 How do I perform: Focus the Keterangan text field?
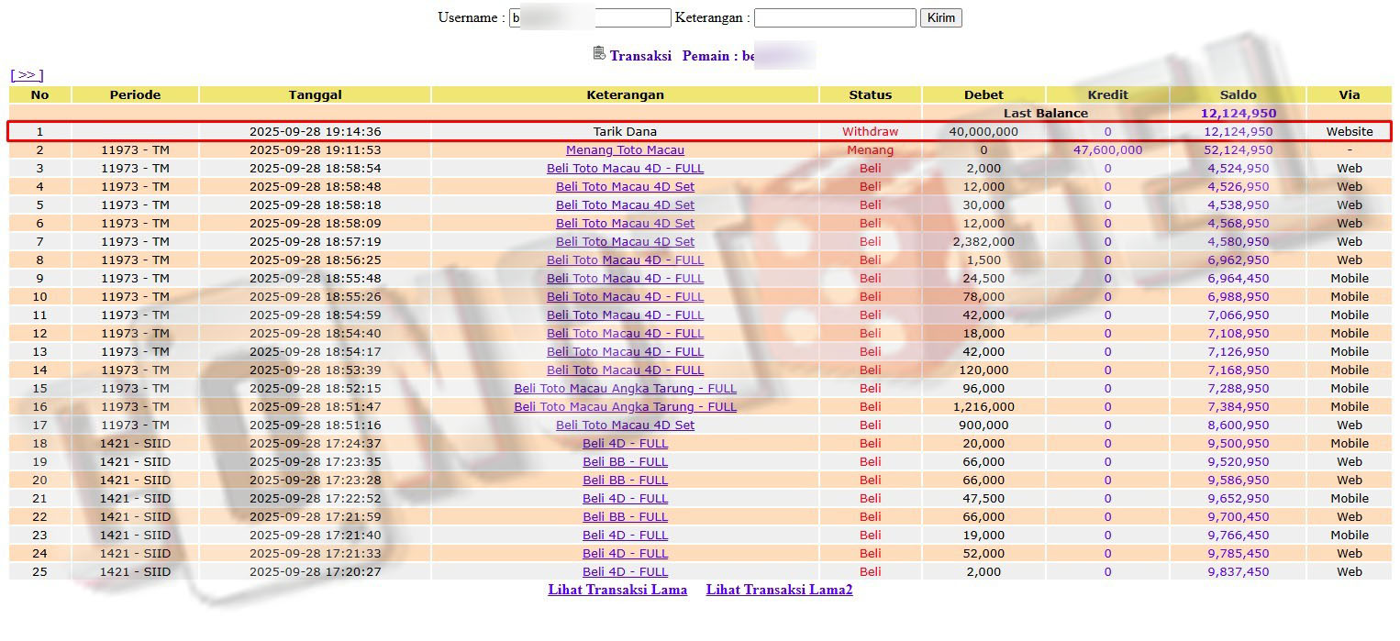[x=834, y=18]
